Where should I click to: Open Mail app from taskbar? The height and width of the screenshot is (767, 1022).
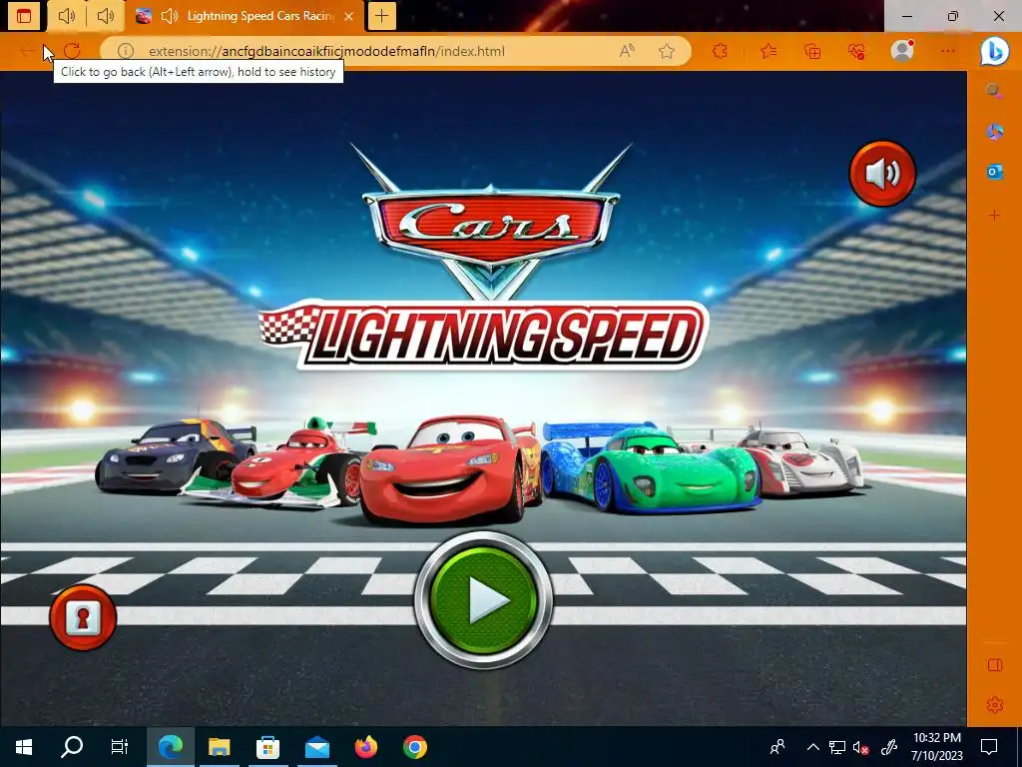pos(316,747)
